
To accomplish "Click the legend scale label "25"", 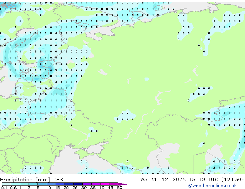I will point(75,187).
